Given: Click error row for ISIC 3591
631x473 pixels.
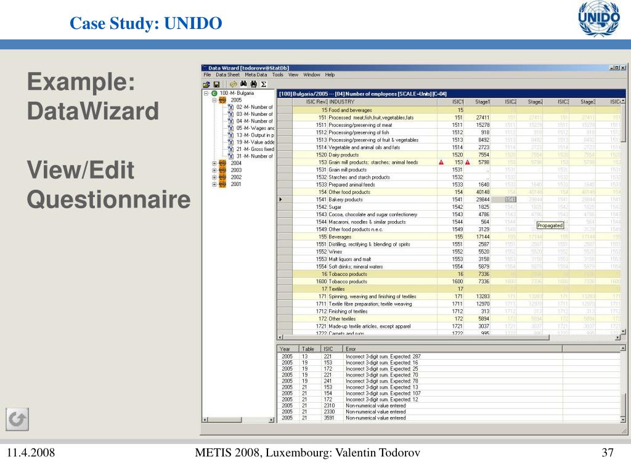Looking at the screenshot, I should 449,418.
